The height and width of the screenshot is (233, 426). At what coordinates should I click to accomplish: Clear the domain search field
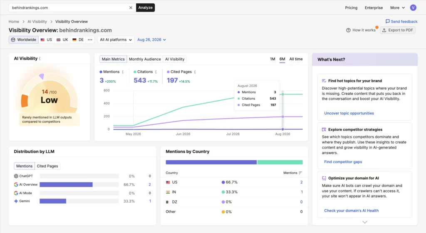click(x=131, y=7)
